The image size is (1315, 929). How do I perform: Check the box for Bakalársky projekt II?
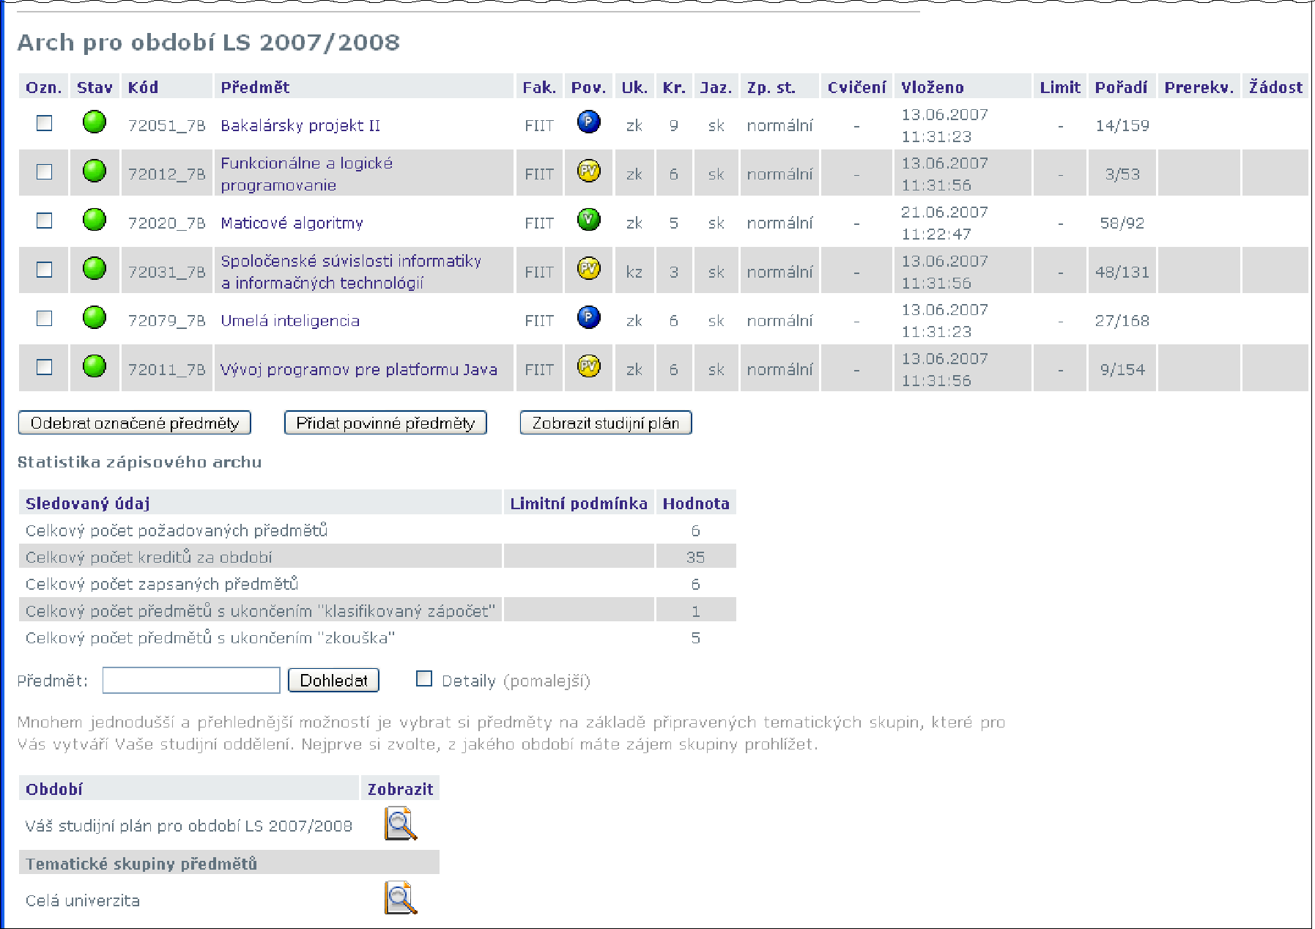click(x=45, y=123)
